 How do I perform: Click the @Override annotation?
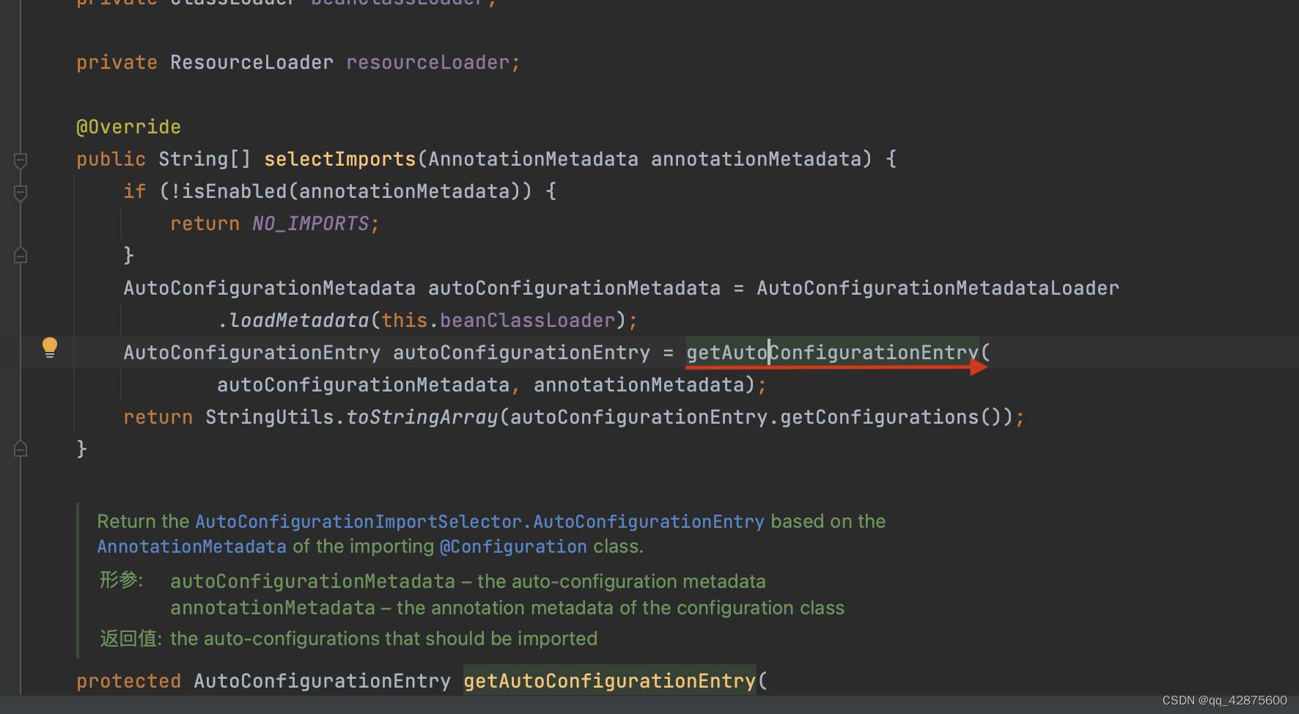pos(128,127)
